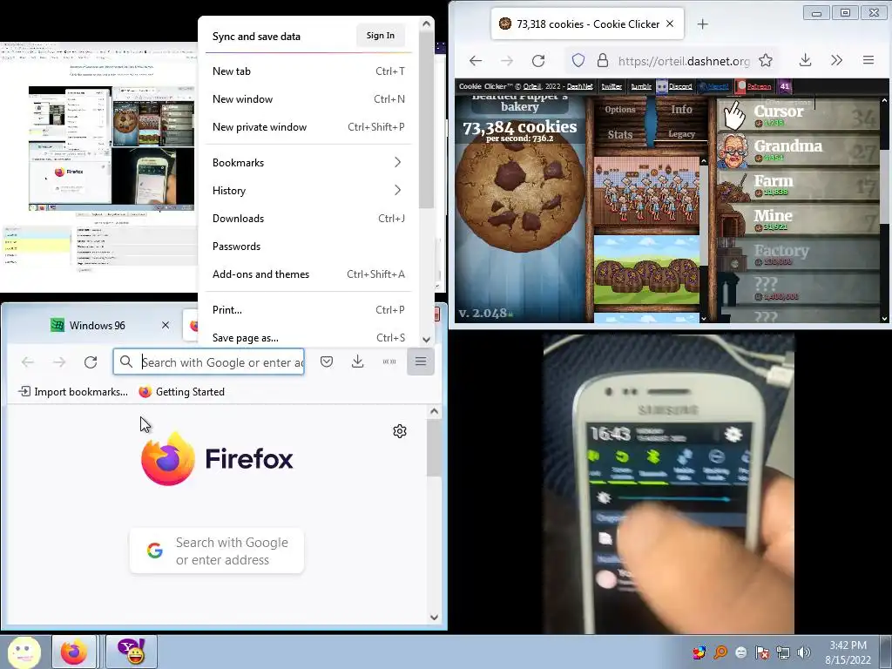This screenshot has height=669, width=892.
Task: Open Passwords from the Firefox menu
Action: point(308,247)
